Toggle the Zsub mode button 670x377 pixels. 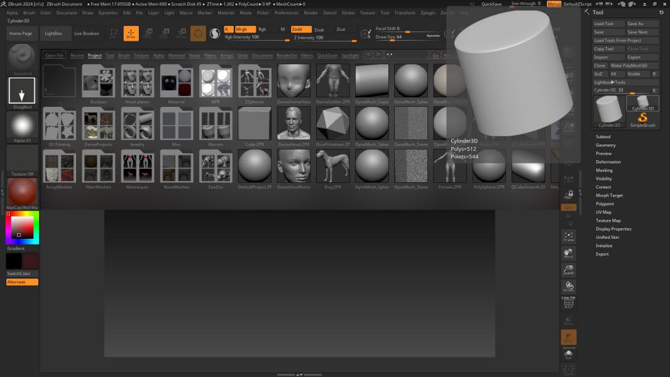pyautogui.click(x=319, y=30)
